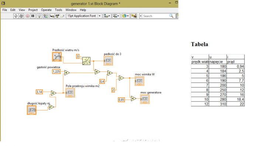Image resolution: width=277 pixels, height=146 pixels.
Task: Open the 15pt Application Font dropdown
Action: tap(84, 16)
